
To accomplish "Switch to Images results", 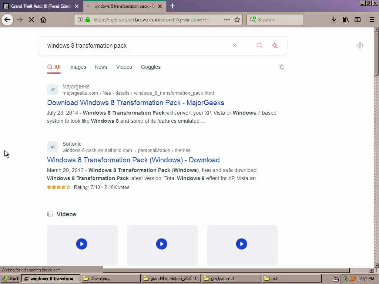I will tap(78, 67).
